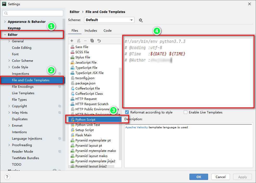Select the Python Unit Test icon
This screenshot has height=183, width=256.
72,125
